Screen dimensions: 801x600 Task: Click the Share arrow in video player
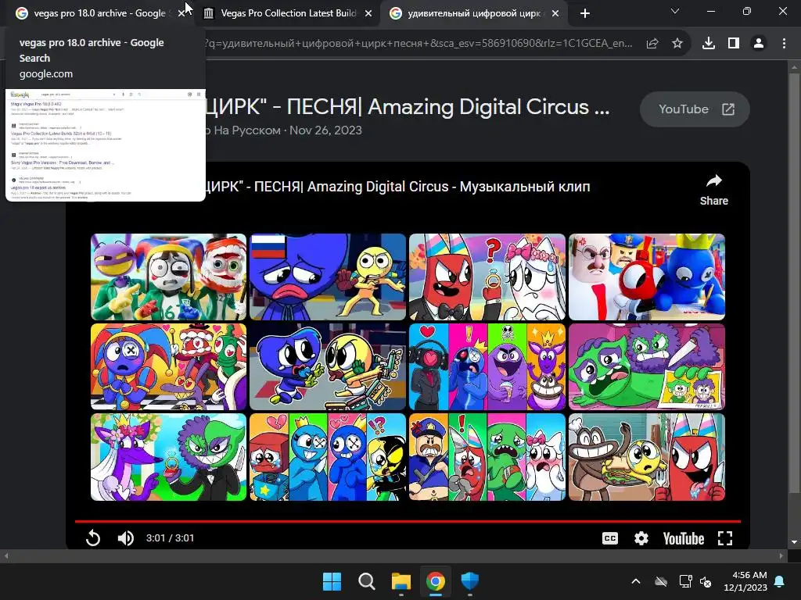point(713,190)
